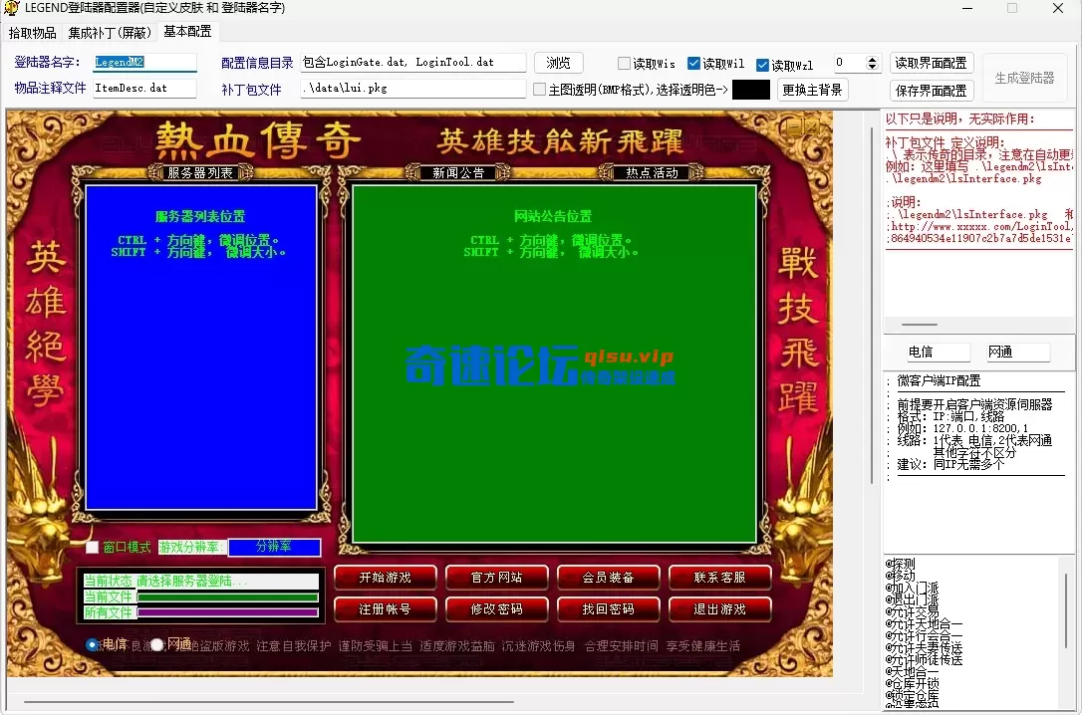
Task: Click the 浏览 browse button
Action: (558, 63)
